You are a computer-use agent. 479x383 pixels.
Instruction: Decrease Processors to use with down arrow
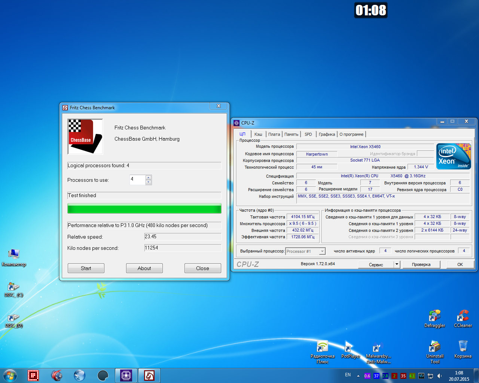click(x=149, y=182)
